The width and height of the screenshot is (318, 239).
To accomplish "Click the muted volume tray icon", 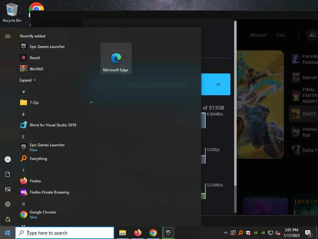I will coord(278,233).
